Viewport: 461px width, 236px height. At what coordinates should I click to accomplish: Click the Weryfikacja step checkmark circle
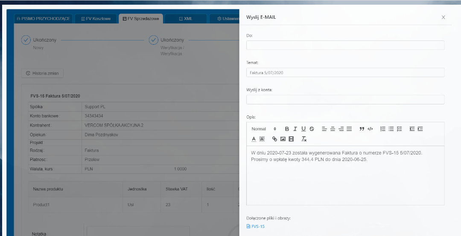[154, 40]
